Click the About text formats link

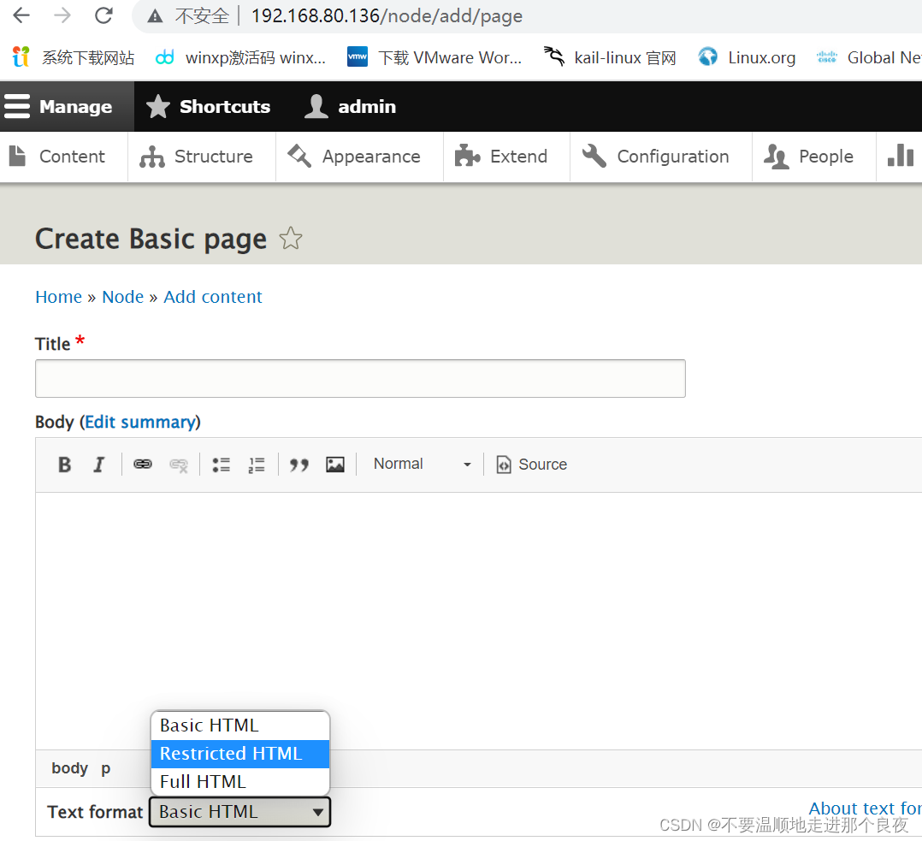click(x=865, y=808)
